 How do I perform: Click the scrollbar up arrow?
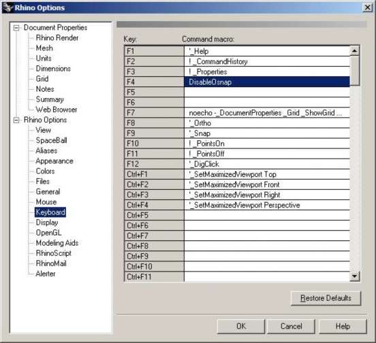click(x=354, y=50)
